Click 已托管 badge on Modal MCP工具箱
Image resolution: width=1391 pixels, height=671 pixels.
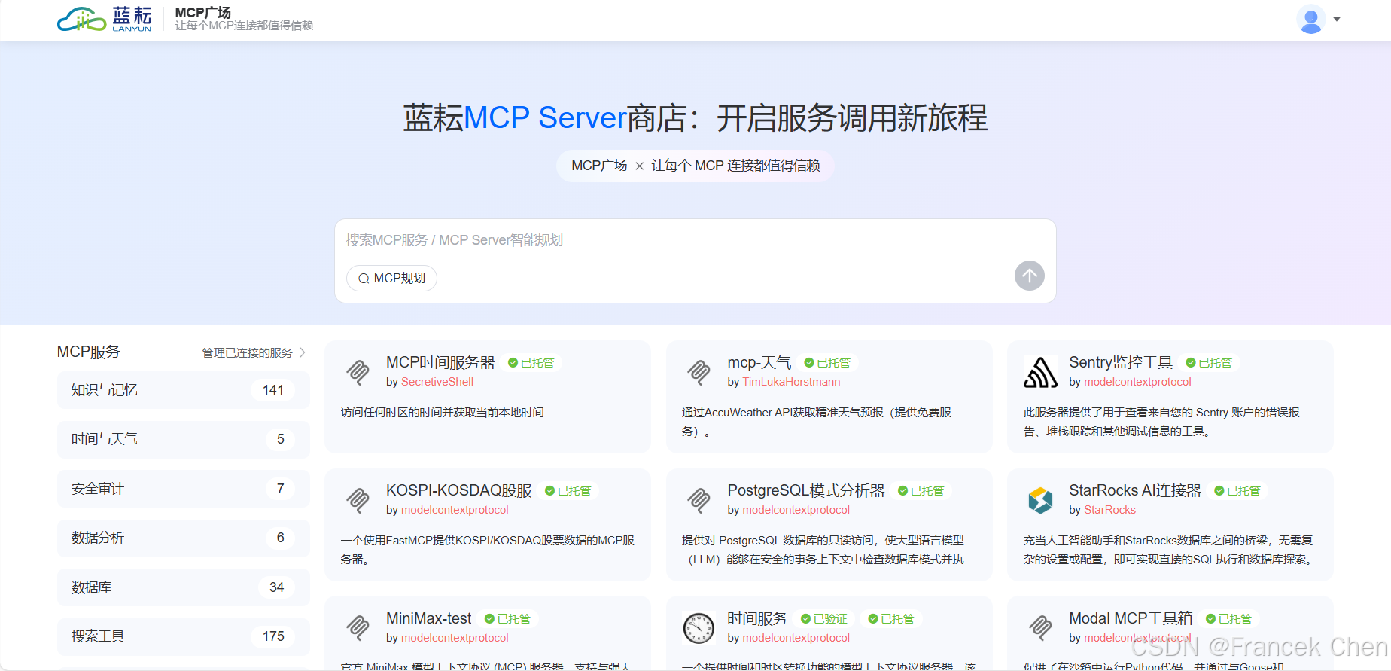(1229, 619)
